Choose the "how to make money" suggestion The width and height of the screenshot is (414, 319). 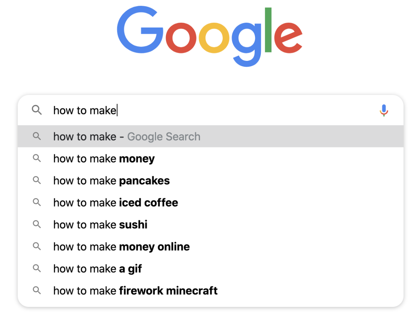(x=104, y=159)
